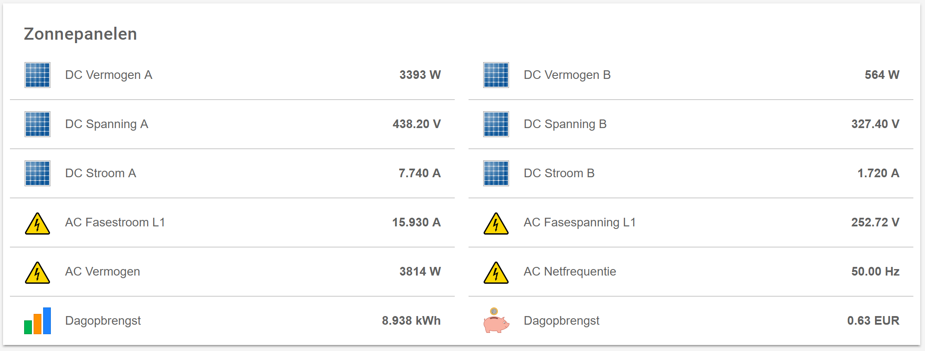The width and height of the screenshot is (925, 351).
Task: Click the voltage warning icon for AC Netfrequentie
Action: click(496, 273)
